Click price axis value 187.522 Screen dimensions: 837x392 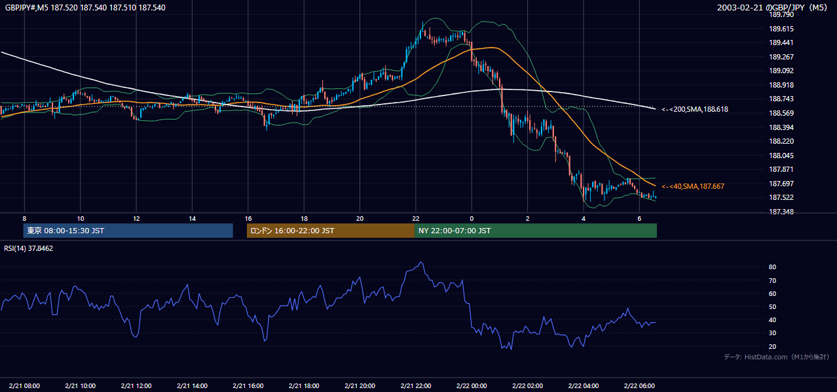point(781,197)
